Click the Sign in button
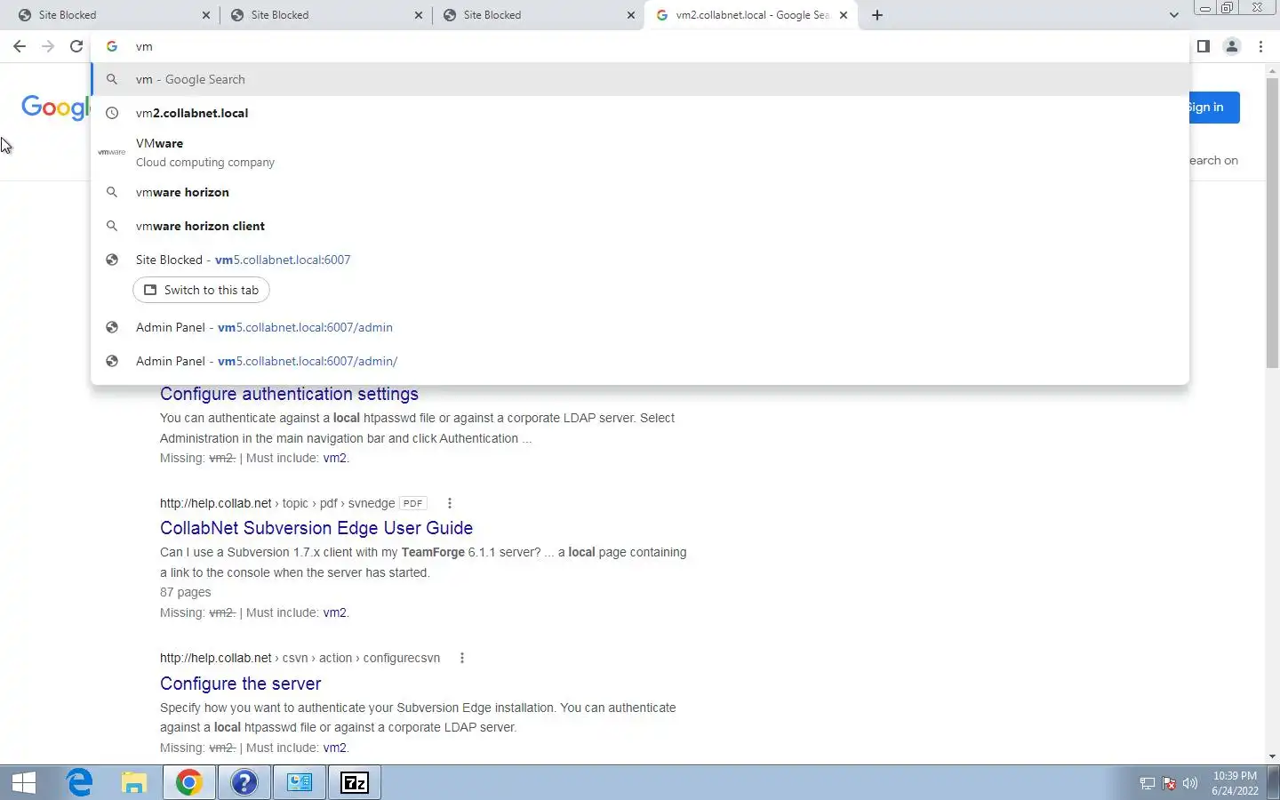Image resolution: width=1280 pixels, height=800 pixels. click(x=1214, y=108)
